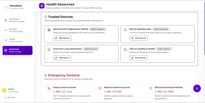This screenshot has height=103, width=205.
Task: Open Profile account settings
Action: click(18, 40)
